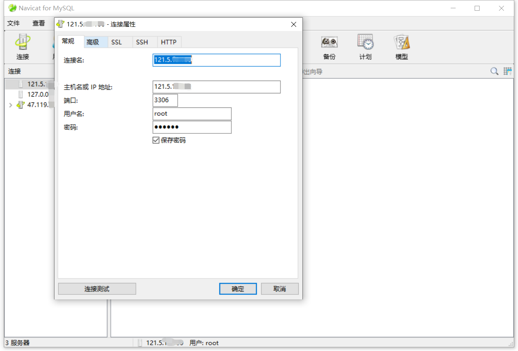Image resolution: width=518 pixels, height=351 pixels.
Task: Click the host name or IP address field
Action: (216, 87)
